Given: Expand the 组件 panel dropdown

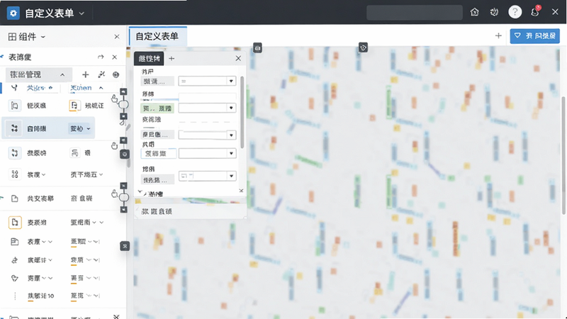Looking at the screenshot, I should tap(43, 37).
